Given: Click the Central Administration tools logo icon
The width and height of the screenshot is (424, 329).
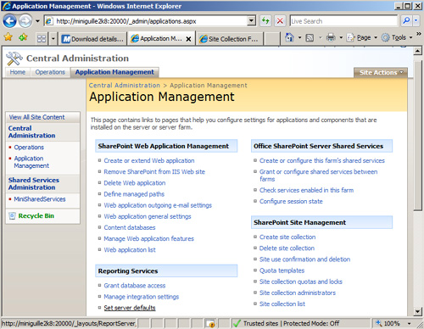Looking at the screenshot, I should pyautogui.click(x=14, y=59).
